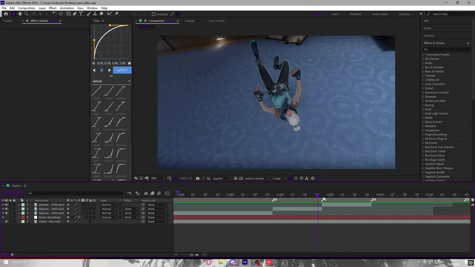The image size is (475, 267).
Task: Go to the Home screen icon
Action: 6,14
